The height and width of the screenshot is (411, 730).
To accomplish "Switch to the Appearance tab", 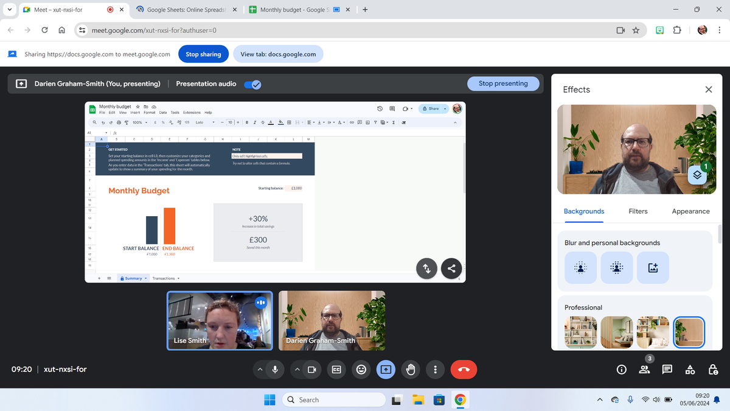I will coord(690,211).
